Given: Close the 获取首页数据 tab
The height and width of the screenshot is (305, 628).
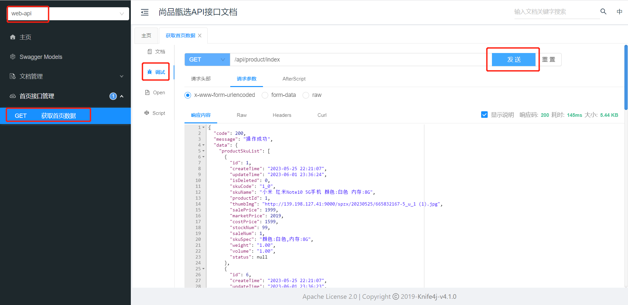Looking at the screenshot, I should 200,36.
